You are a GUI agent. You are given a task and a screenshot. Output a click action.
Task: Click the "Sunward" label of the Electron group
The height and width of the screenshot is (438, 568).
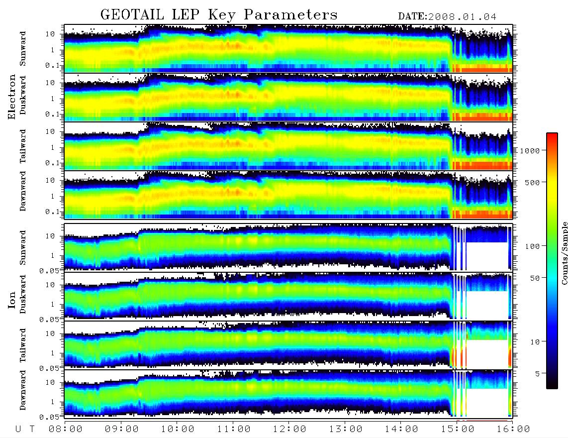(x=23, y=49)
